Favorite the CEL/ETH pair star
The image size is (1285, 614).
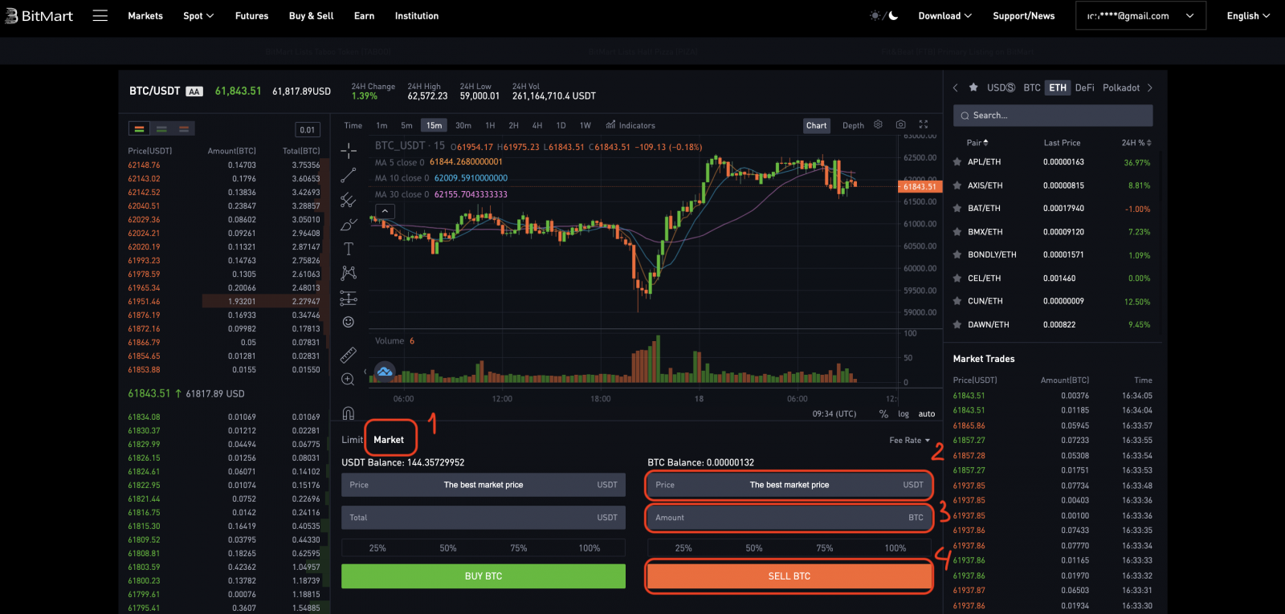(x=957, y=279)
